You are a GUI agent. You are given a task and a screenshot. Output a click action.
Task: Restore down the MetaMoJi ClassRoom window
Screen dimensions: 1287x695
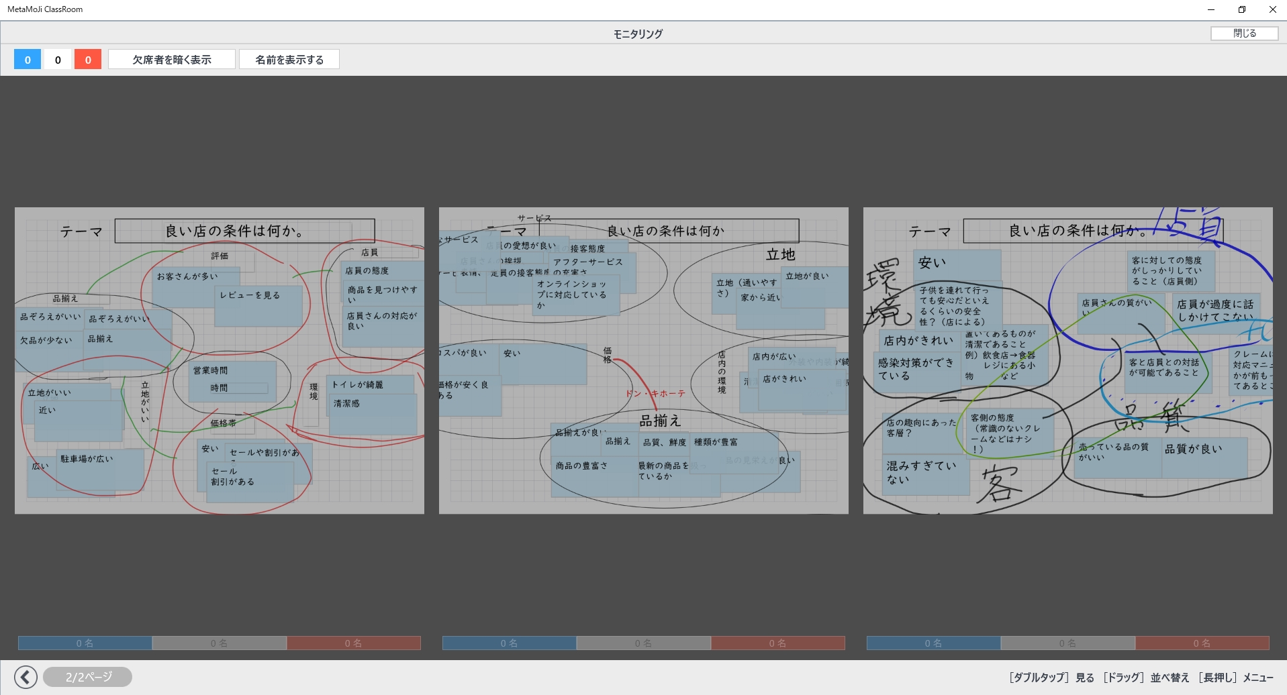[1241, 9]
